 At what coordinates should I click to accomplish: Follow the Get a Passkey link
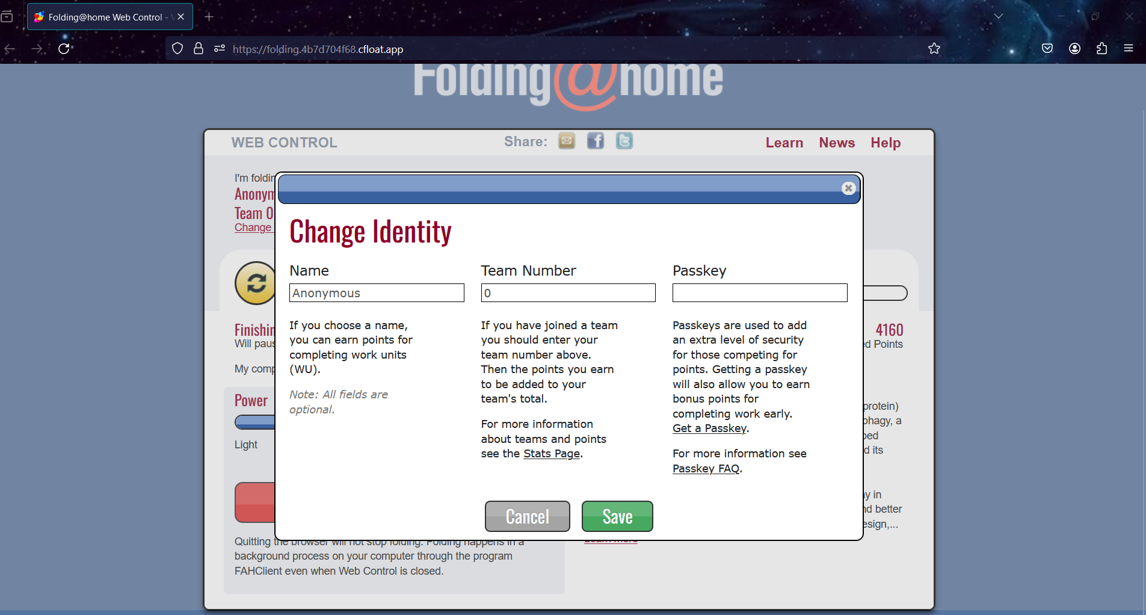pos(709,428)
